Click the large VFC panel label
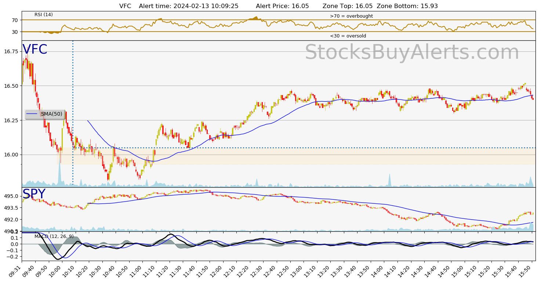This screenshot has width=541, height=282. (x=35, y=50)
